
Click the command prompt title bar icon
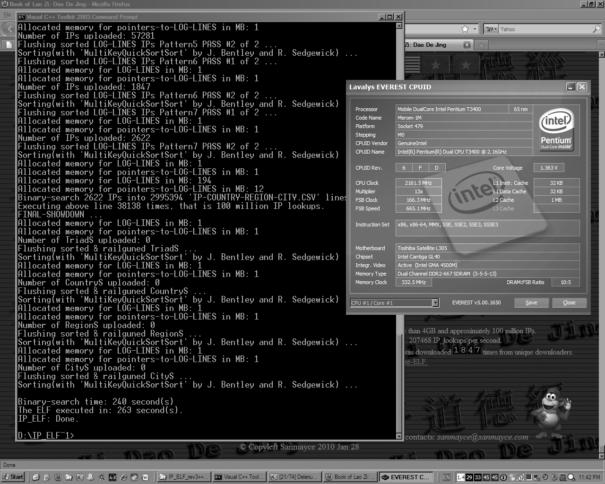click(21, 17)
